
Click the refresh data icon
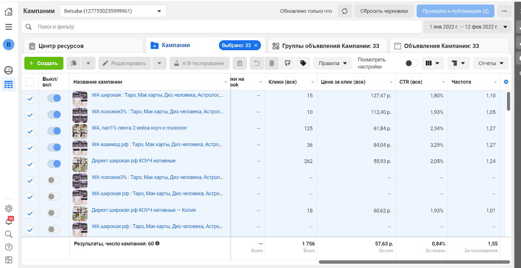click(344, 11)
